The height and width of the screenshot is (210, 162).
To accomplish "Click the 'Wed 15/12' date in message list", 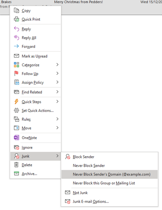I will [x=151, y=2].
